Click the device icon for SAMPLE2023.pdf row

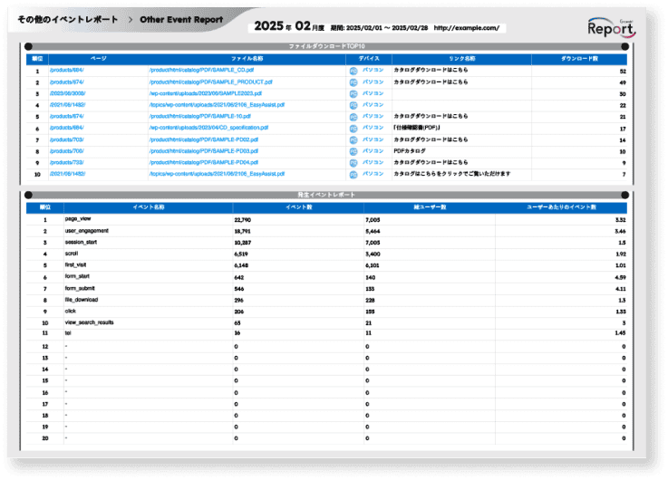(353, 93)
